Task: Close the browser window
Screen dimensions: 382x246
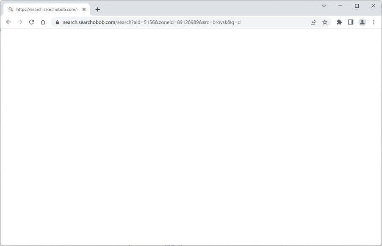Action: coord(373,5)
